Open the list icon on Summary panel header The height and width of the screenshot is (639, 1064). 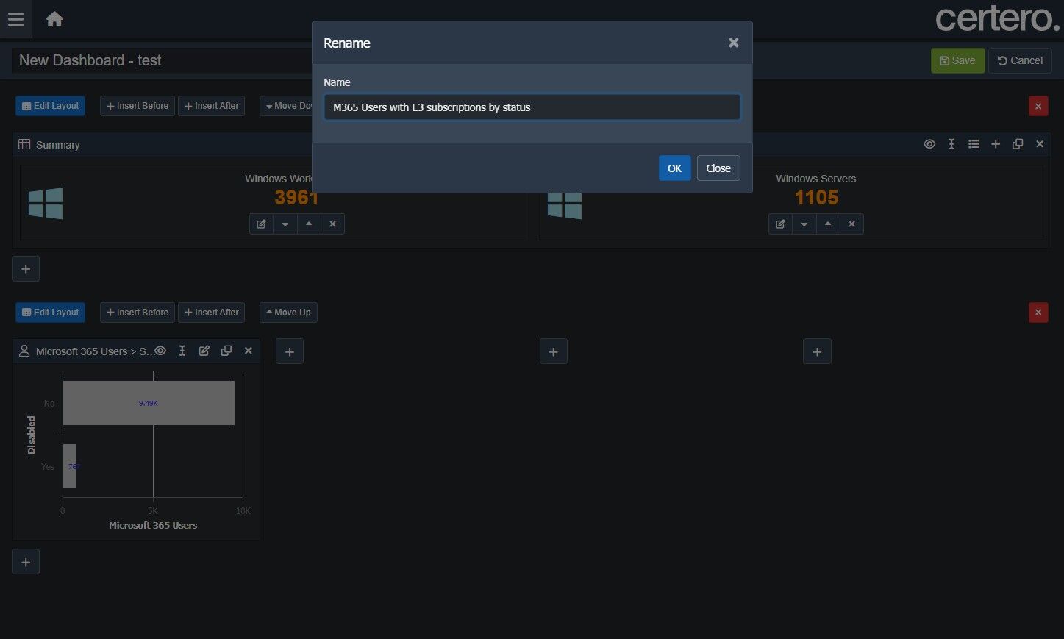coord(974,144)
